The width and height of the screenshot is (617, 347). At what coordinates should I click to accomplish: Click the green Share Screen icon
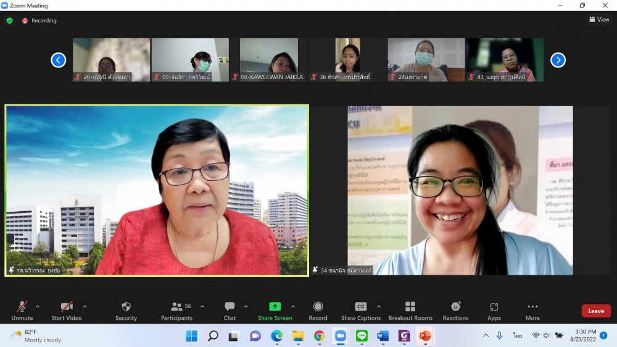(275, 307)
